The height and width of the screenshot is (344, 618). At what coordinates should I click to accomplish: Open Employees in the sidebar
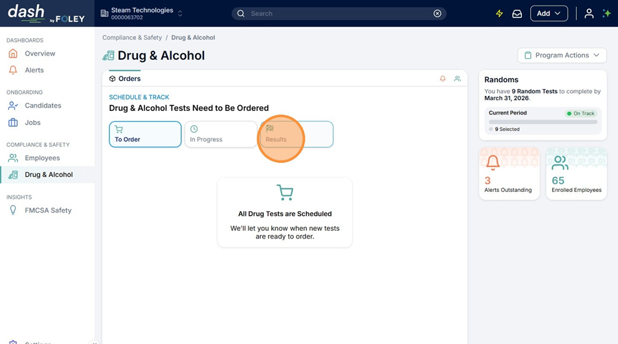click(x=42, y=158)
